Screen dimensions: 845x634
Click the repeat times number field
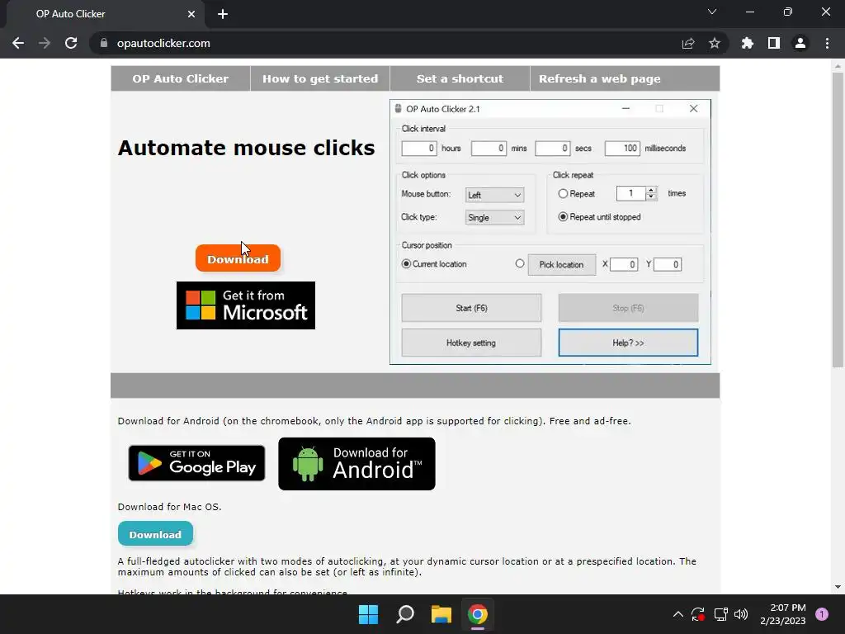631,193
